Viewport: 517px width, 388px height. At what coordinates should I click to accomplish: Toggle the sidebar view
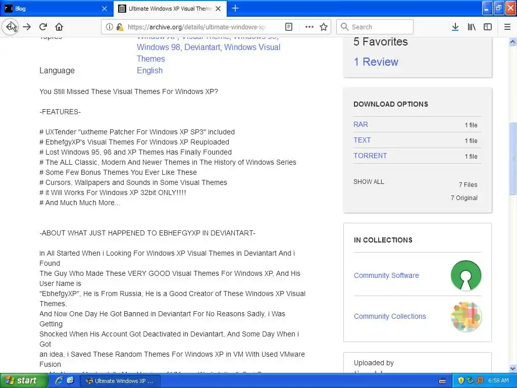point(488,27)
